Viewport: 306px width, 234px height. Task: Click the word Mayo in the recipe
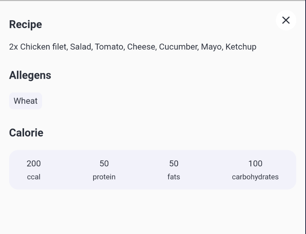[212, 47]
